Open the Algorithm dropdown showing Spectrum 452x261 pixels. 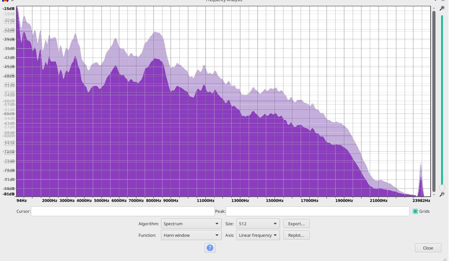coord(191,224)
